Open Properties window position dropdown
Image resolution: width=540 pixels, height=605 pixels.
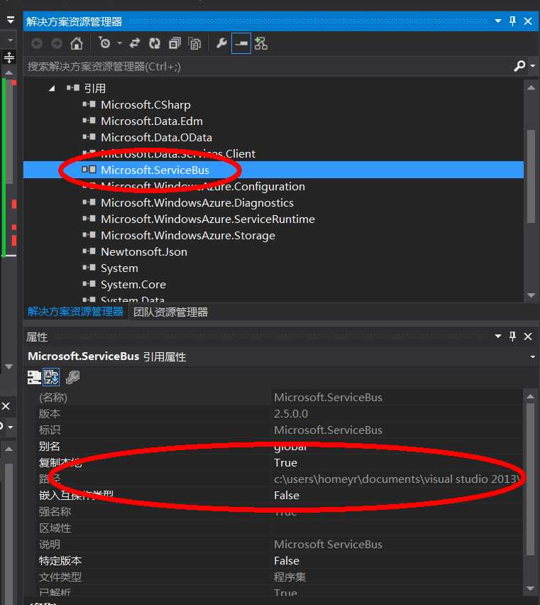tap(498, 337)
